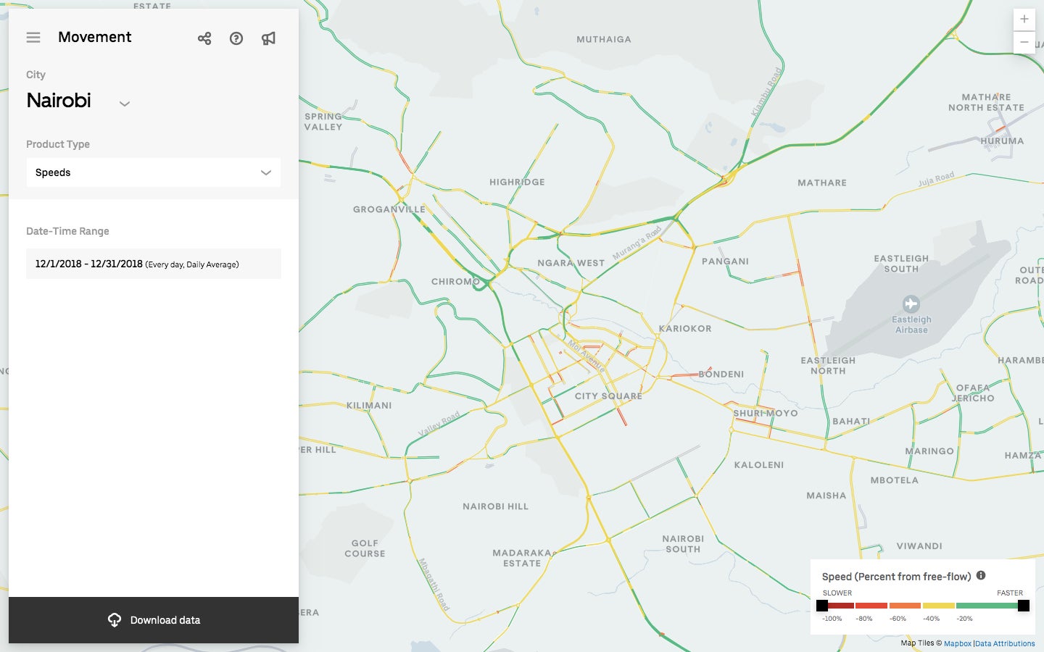Open the hamburger menu next to Movement
Image resolution: width=1044 pixels, height=652 pixels.
(33, 37)
